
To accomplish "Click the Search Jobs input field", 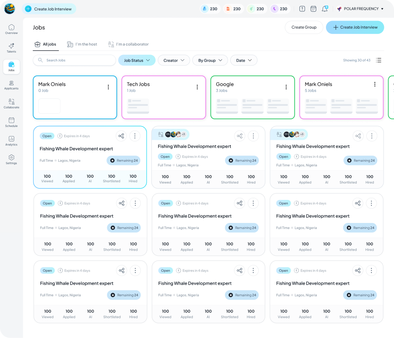I will 74,60.
